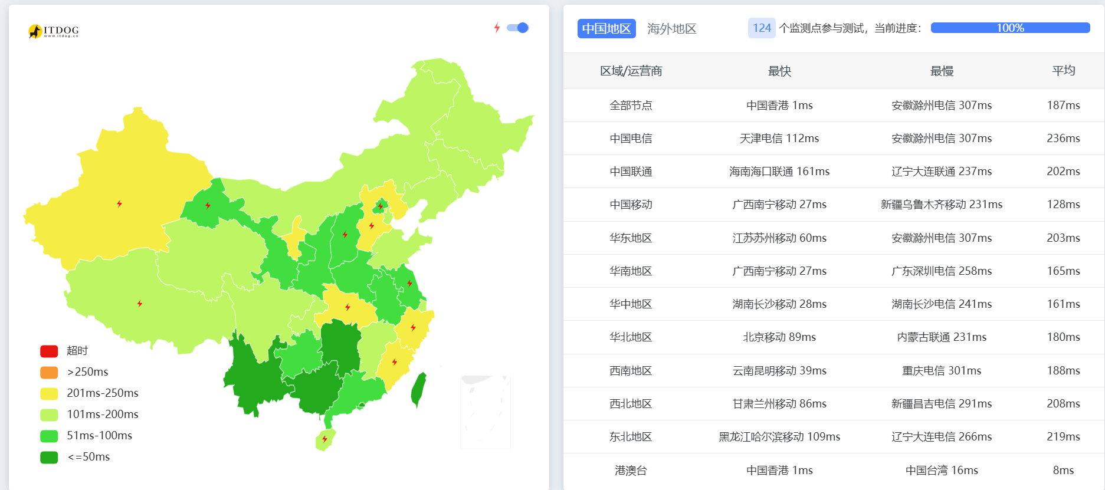Click 内蒙古联通 231ms cell
Screen dimensions: 1105x490
click(x=942, y=337)
